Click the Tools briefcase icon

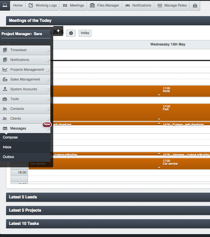(5, 99)
